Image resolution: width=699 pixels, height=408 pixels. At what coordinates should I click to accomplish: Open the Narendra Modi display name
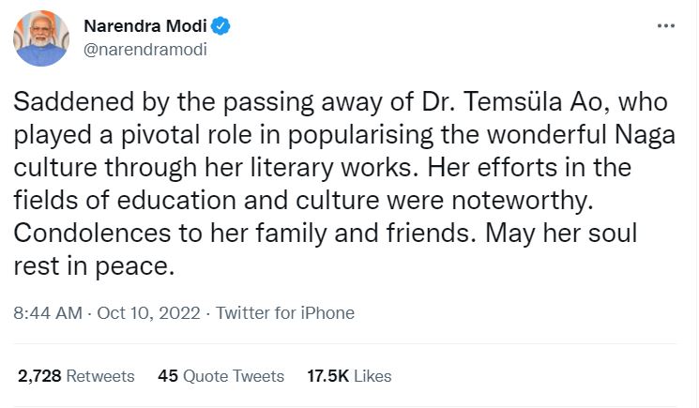pos(144,27)
